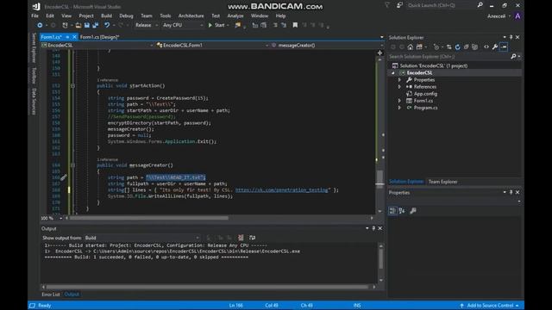
Task: Open the Any CPU platform dropdown
Action: (x=183, y=25)
